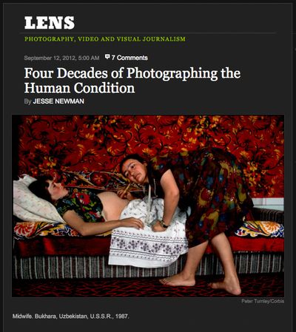Viewport: 296px width, 332px height.
Task: Click the 'Human Condition' headline line
Action: click(79, 88)
